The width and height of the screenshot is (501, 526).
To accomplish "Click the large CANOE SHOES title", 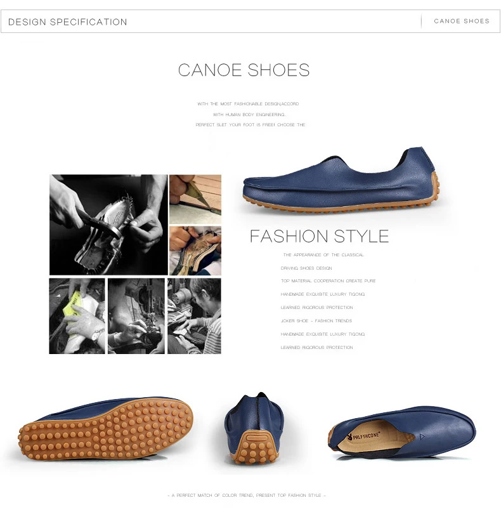I will coord(244,70).
